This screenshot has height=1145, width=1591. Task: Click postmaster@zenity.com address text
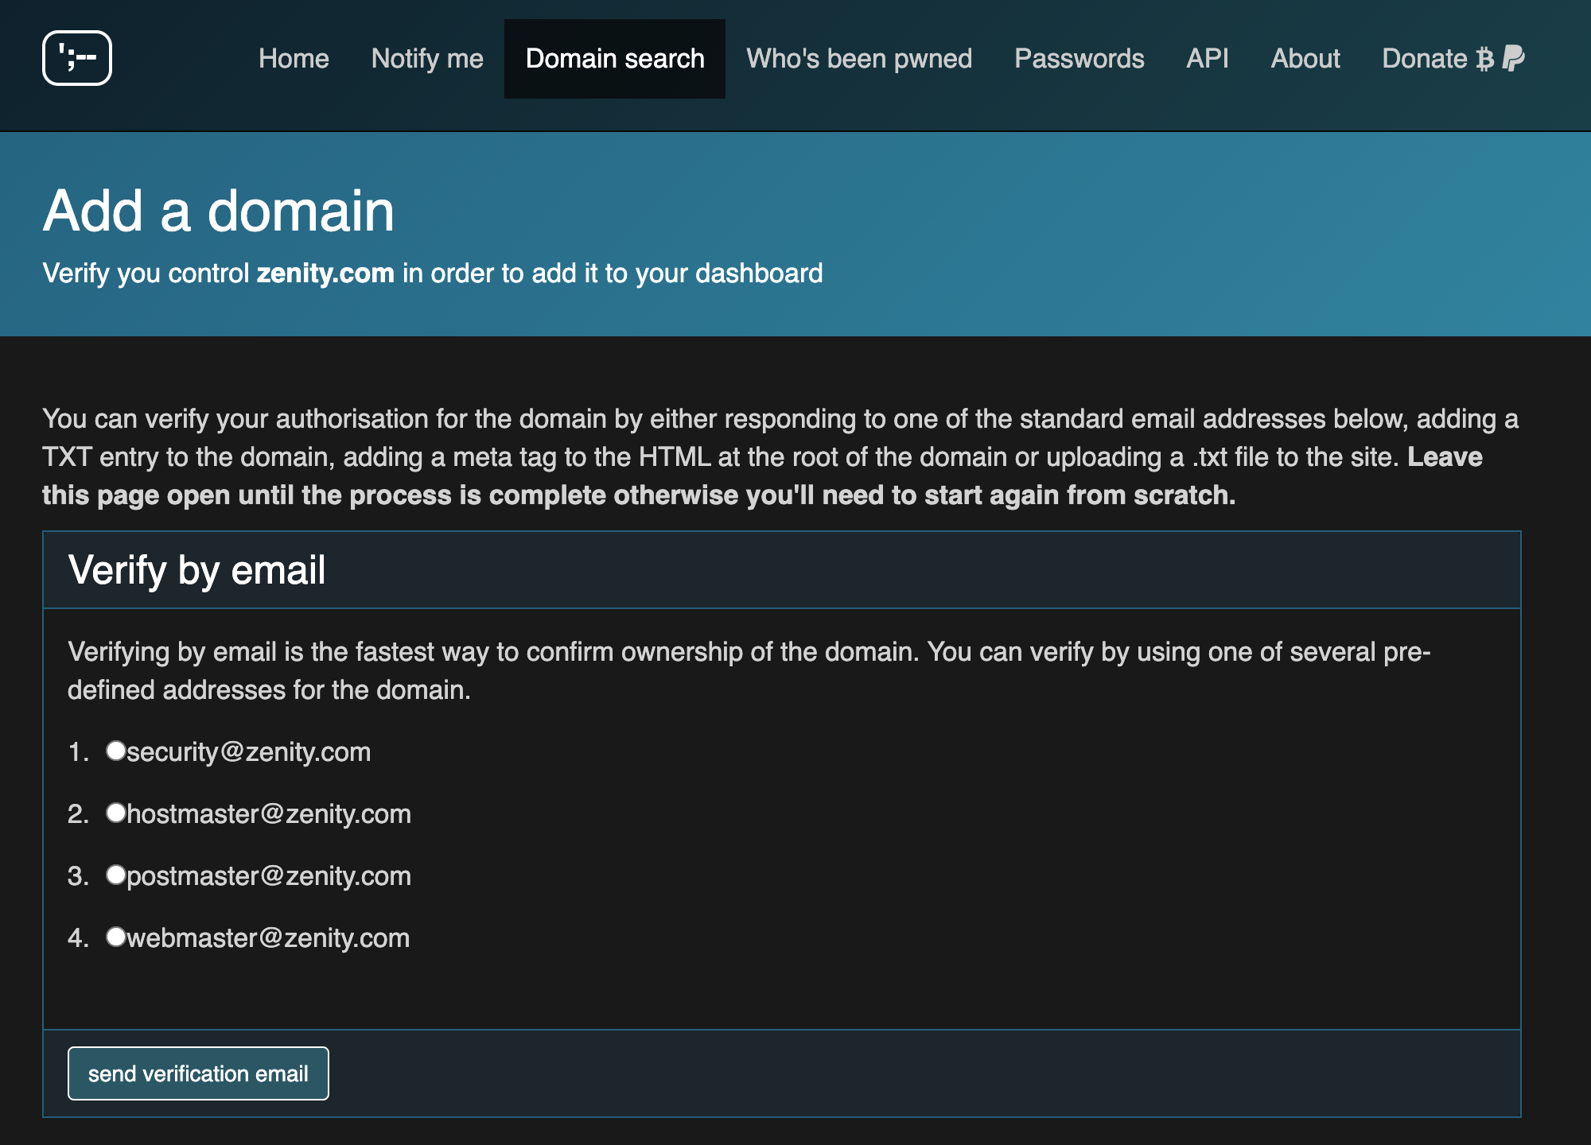(x=269, y=876)
